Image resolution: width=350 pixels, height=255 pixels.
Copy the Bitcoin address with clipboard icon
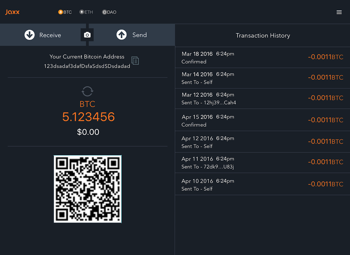[x=135, y=60]
